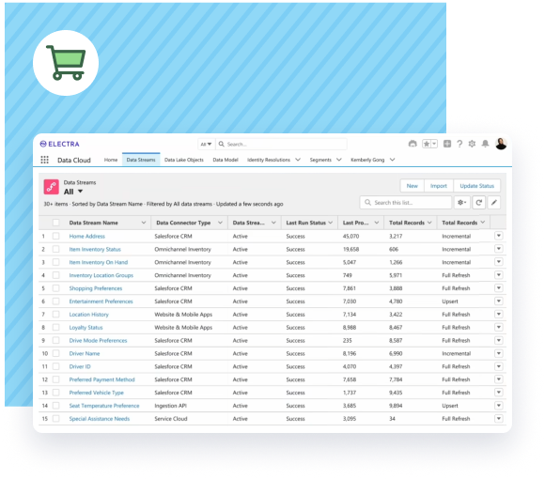Toggle the select-all header checkbox
Viewport: 545px width, 479px height.
(55, 223)
